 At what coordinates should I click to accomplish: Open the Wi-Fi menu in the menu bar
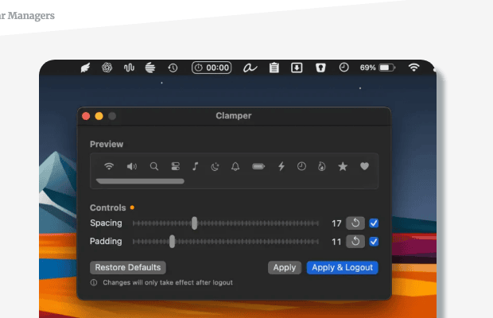click(413, 68)
